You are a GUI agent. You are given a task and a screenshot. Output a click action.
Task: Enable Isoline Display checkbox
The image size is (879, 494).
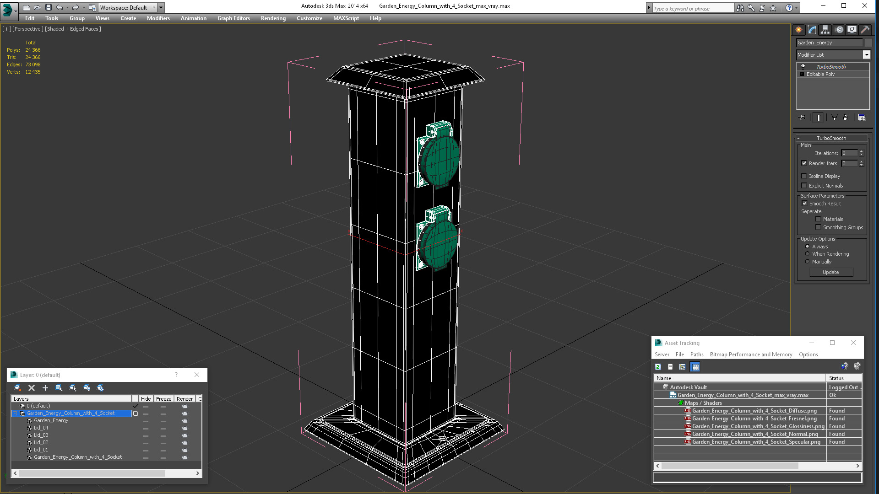804,176
